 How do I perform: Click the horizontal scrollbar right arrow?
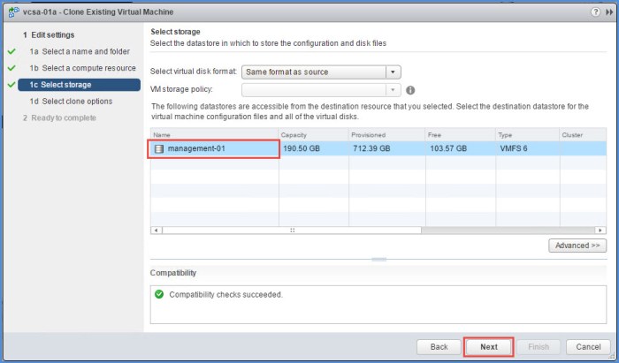[600, 231]
